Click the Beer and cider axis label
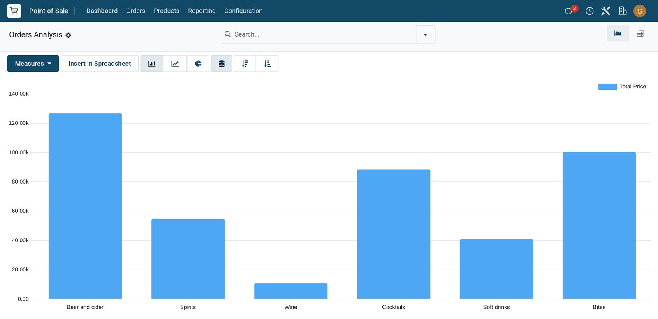658x319 pixels. click(x=85, y=307)
